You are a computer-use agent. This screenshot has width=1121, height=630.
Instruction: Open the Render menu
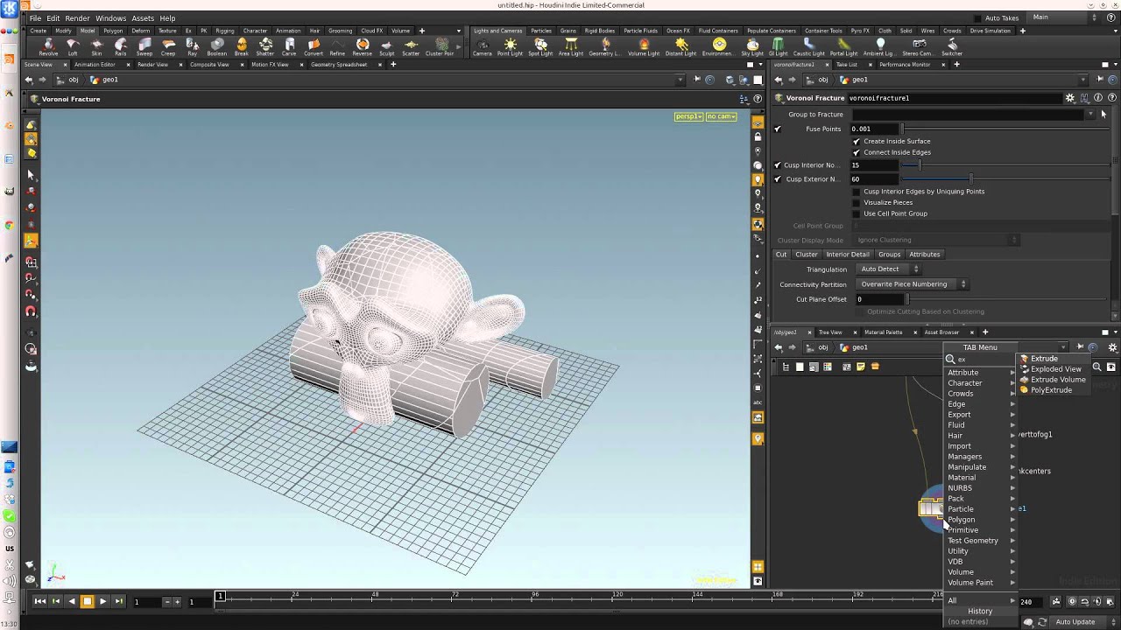77,18
